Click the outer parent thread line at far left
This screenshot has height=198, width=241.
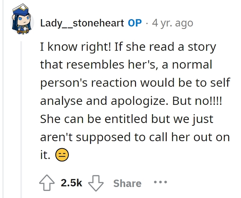tap(3, 99)
